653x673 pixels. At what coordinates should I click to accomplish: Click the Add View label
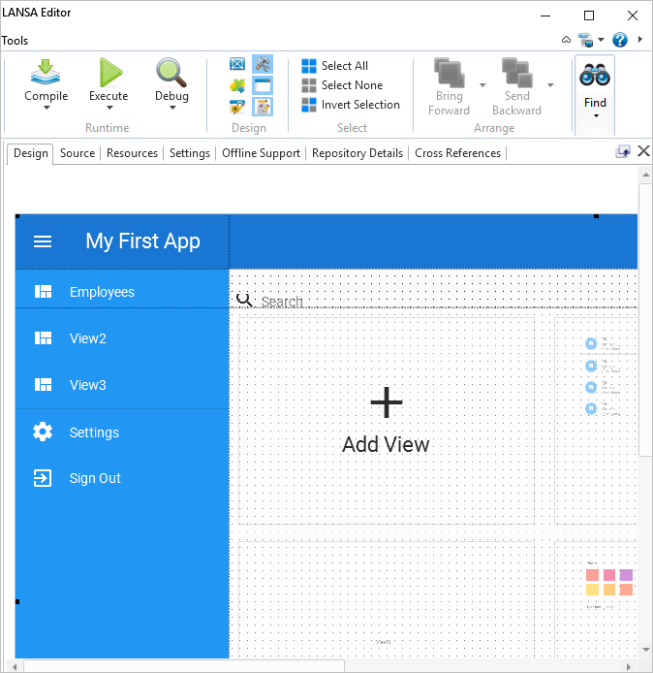coord(386,444)
